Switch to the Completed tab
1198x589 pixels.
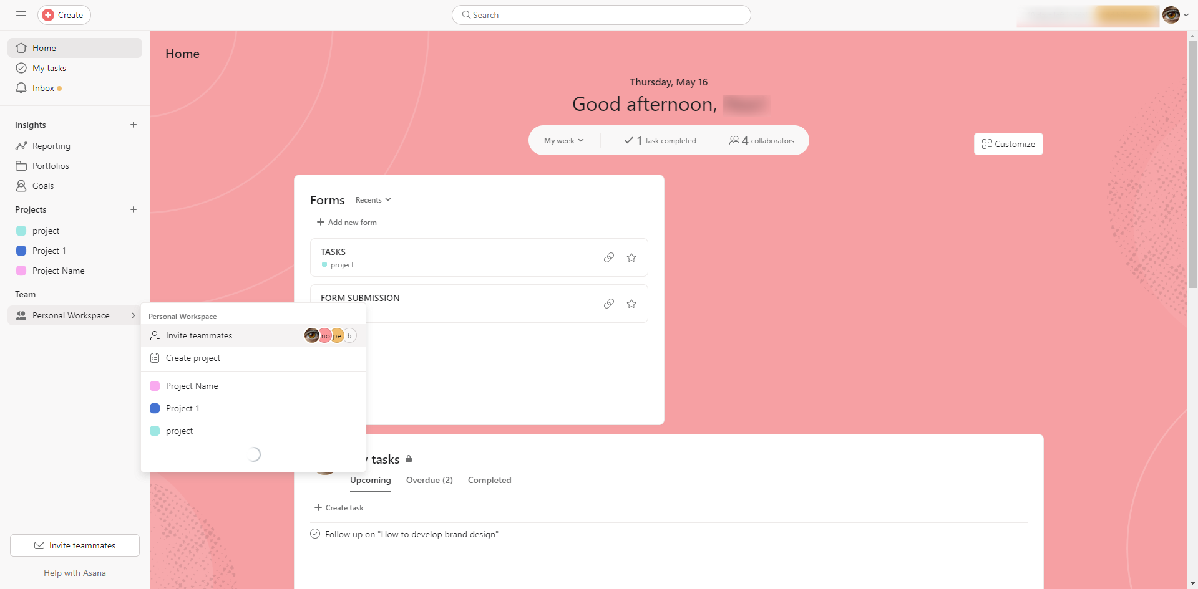tap(490, 480)
